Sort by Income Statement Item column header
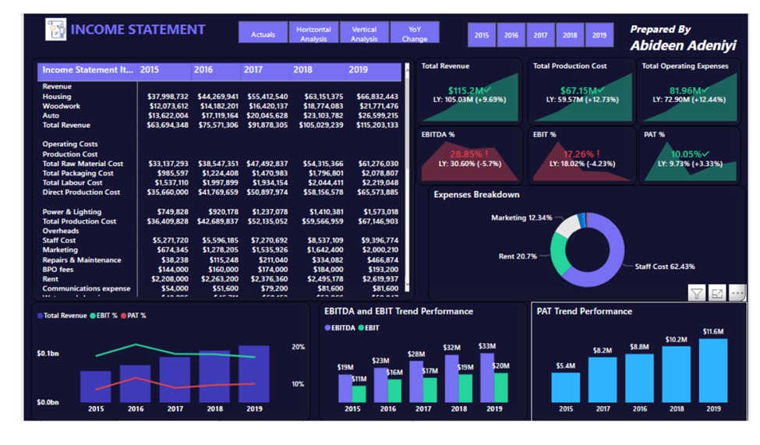Screen dimensions: 760x445 click(87, 70)
